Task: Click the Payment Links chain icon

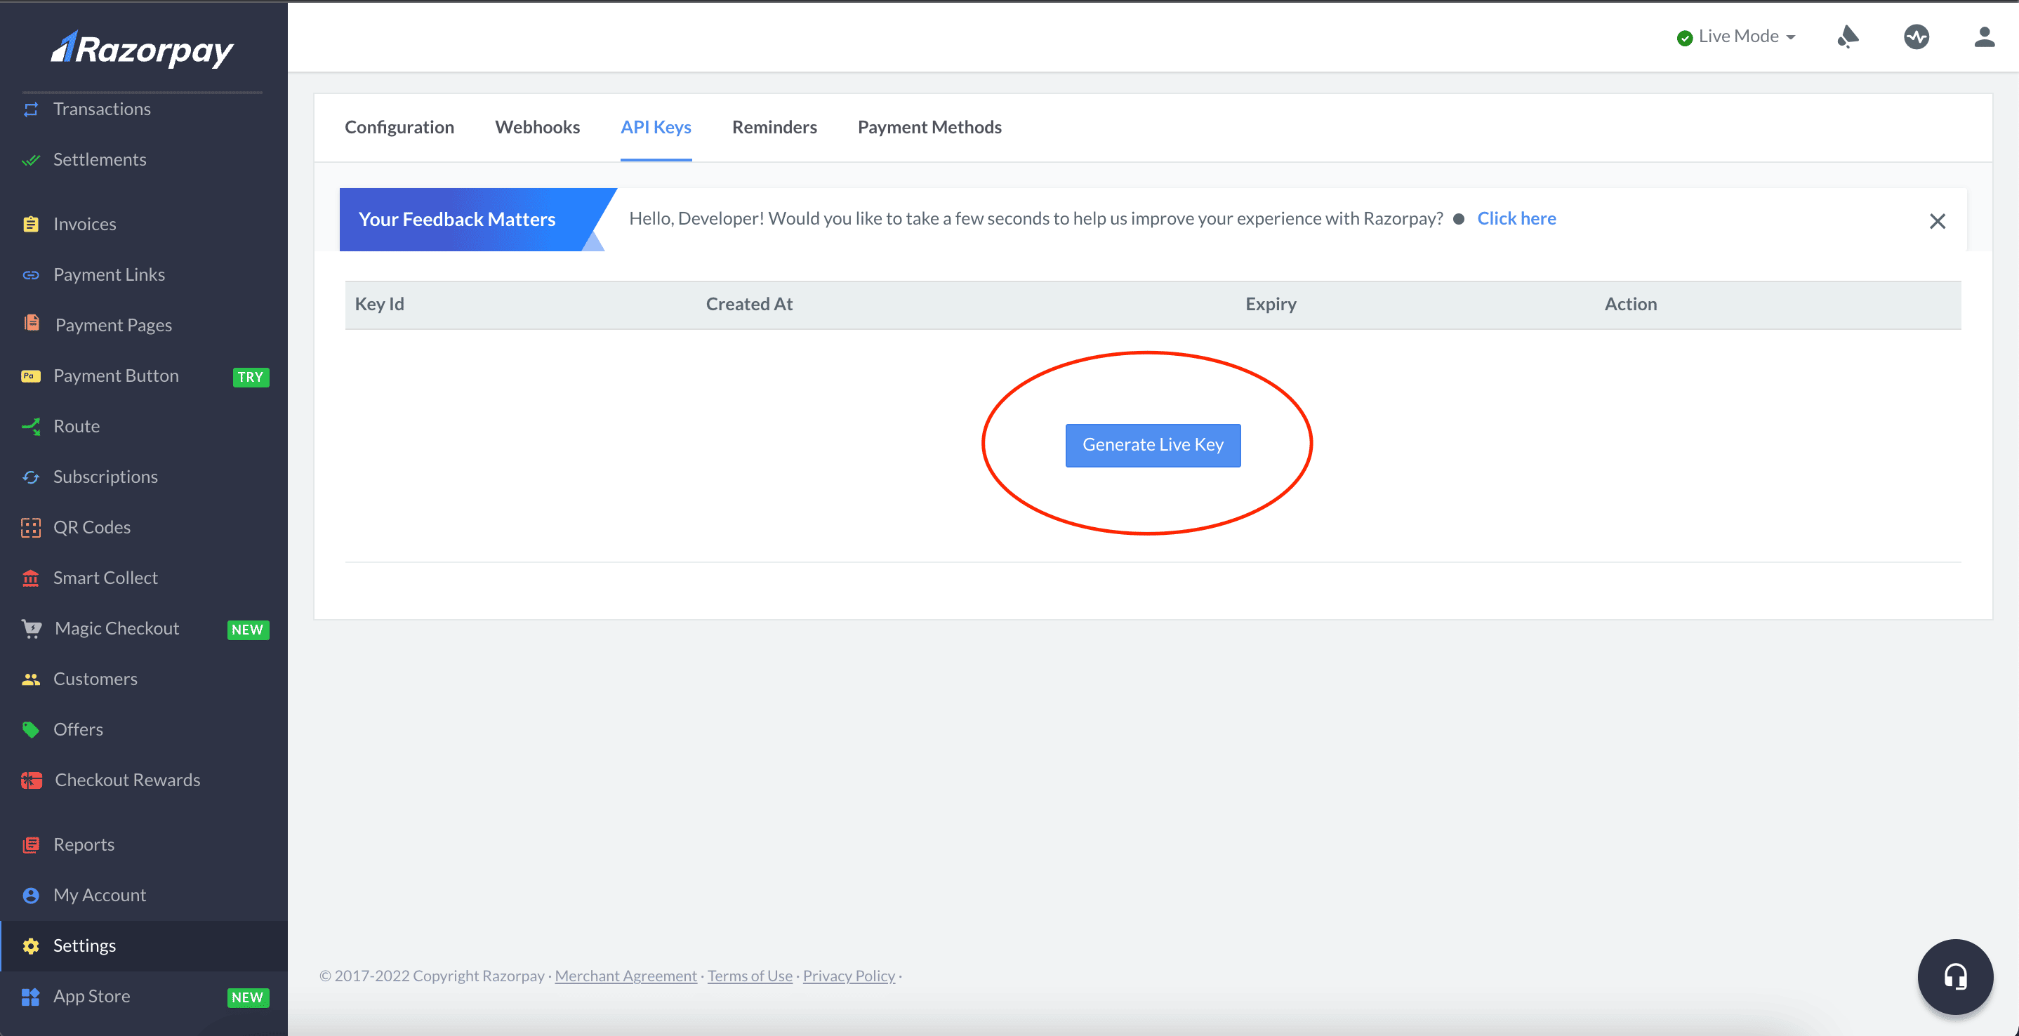Action: [x=31, y=275]
